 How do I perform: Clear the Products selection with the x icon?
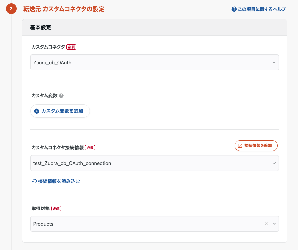point(266,224)
